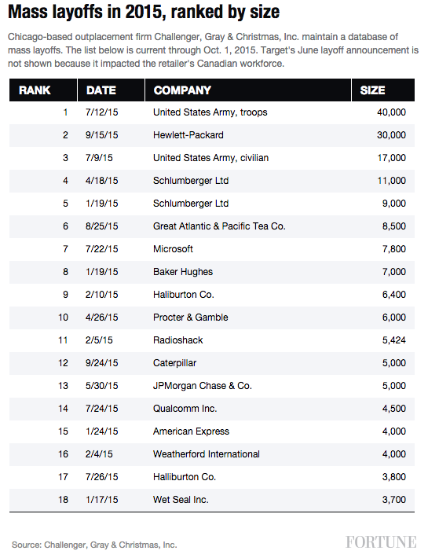Click the Radioshack company cell
This screenshot has height=558, width=428.
pos(178,340)
